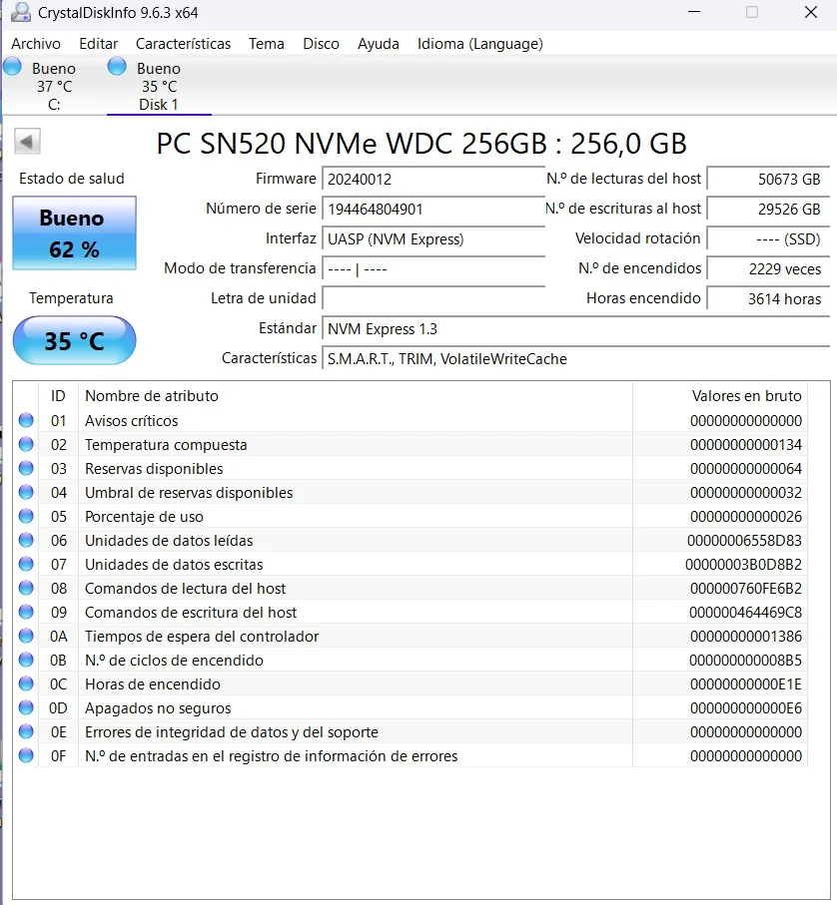Minimize the CrystalDiskInfo window

coord(694,12)
